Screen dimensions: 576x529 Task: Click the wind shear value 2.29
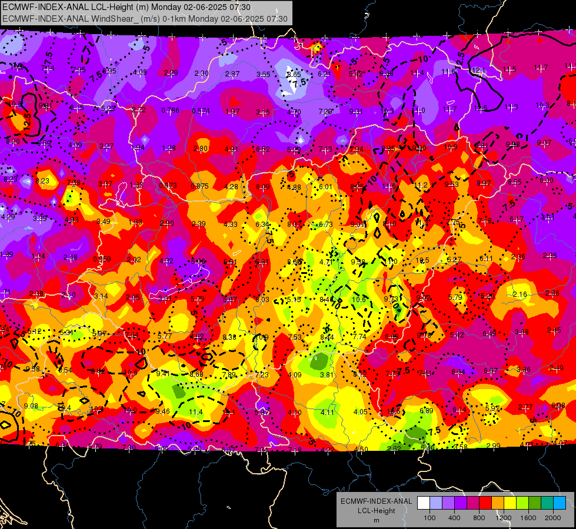(171, 73)
